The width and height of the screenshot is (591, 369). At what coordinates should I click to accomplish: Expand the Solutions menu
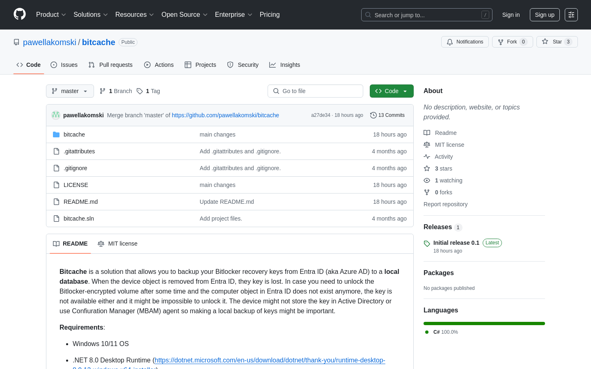tap(91, 15)
